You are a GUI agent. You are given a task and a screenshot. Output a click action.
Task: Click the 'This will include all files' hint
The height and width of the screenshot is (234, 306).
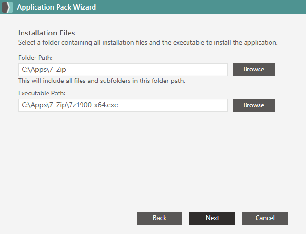pos(102,81)
